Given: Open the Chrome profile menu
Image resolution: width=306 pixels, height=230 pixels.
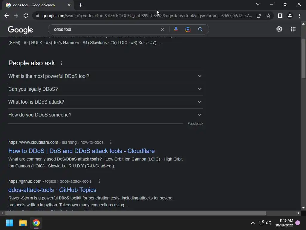Looking at the screenshot, I should click(290, 16).
